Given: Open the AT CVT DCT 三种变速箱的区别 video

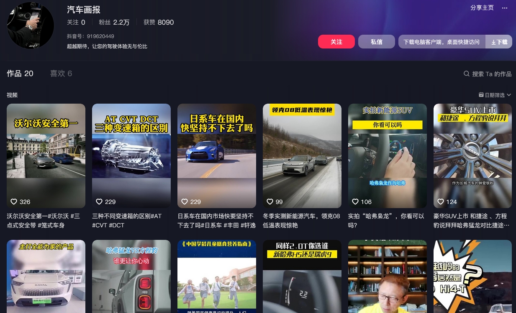Looking at the screenshot, I should pyautogui.click(x=131, y=156).
